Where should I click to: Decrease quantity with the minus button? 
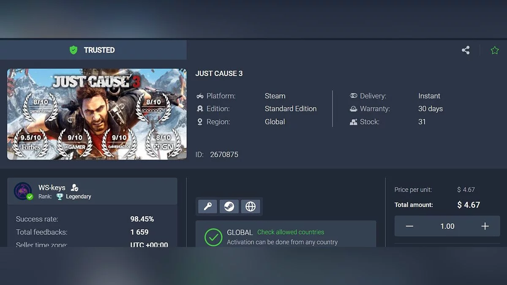coord(409,226)
